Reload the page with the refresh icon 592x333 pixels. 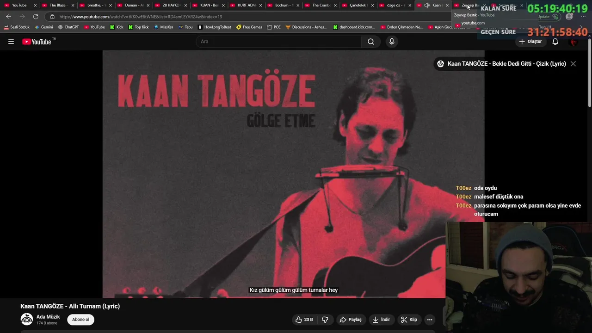pyautogui.click(x=36, y=17)
